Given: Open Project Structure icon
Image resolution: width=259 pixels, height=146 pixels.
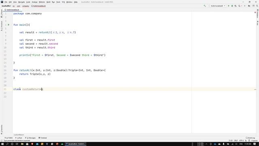Looking at the screenshot, I should point(249,6).
